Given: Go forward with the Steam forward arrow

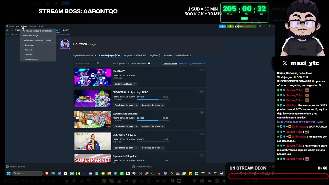Looking at the screenshot, I should (x=12, y=30).
